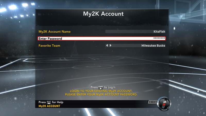Click 'LOGIN TO YOUR EXISTING My2K ACCOUNT' message
The height and width of the screenshot is (116, 206).
pos(101,91)
